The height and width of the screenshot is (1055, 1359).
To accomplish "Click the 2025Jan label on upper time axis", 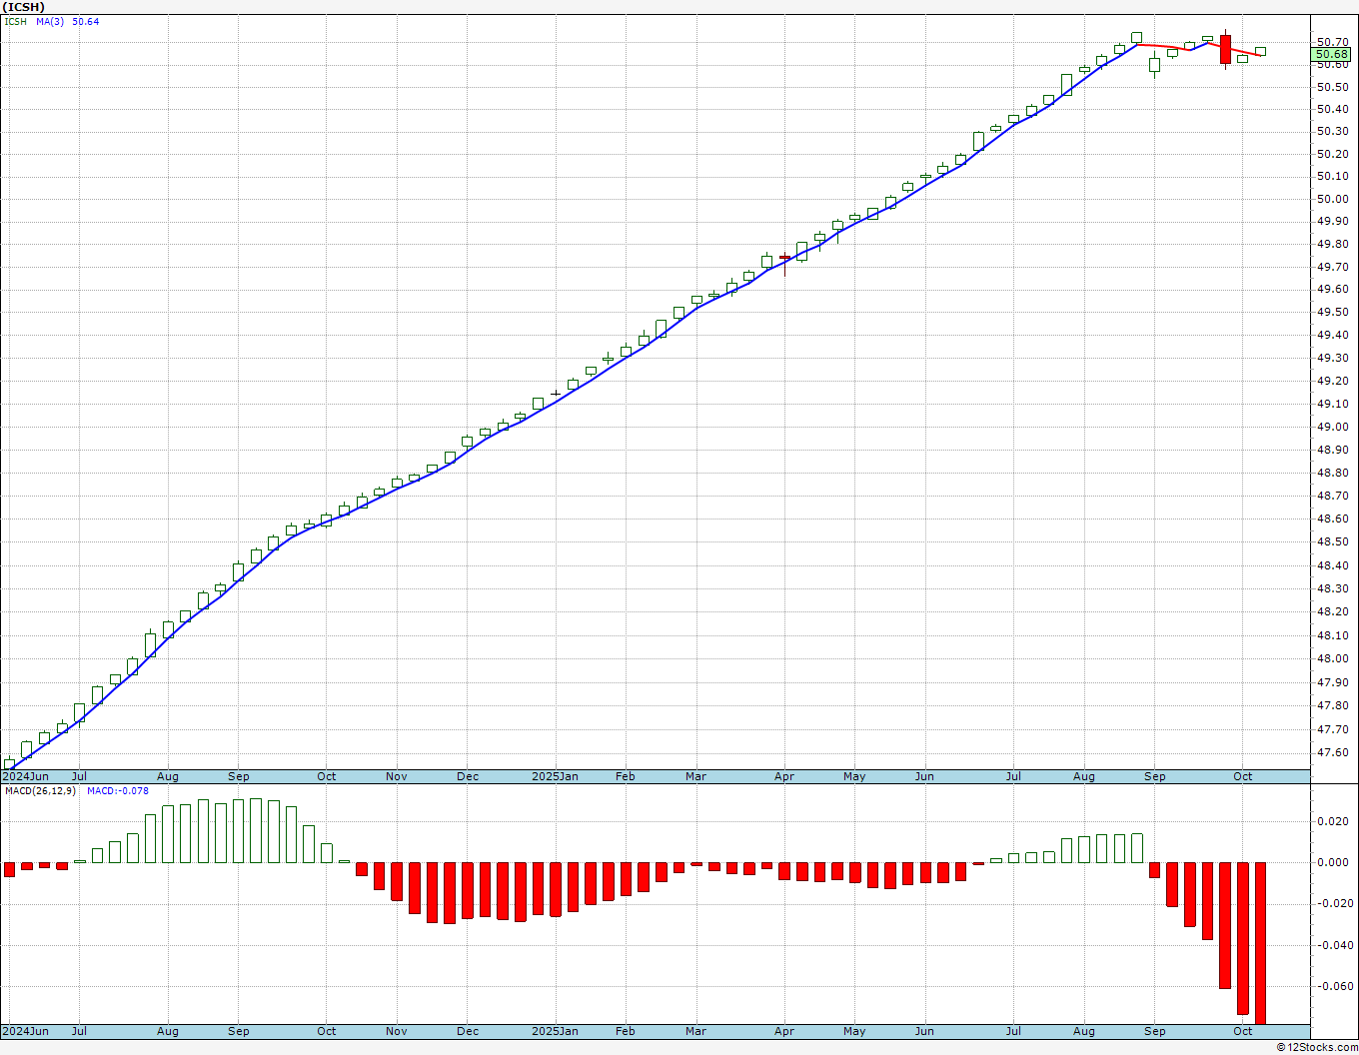I will (x=555, y=776).
